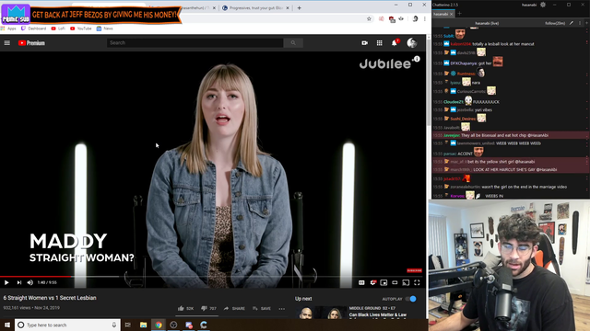590x331 pixels.
Task: Add a new Chatterino tab
Action: [x=459, y=14]
